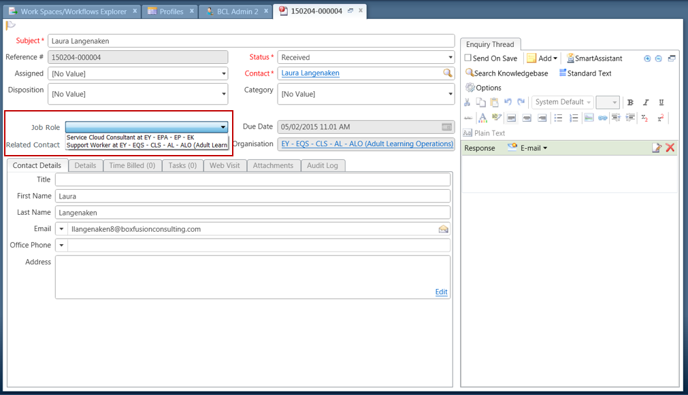
Task: Apply superscript formatting
Action: 661,118
